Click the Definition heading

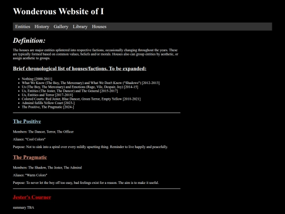(x=29, y=40)
